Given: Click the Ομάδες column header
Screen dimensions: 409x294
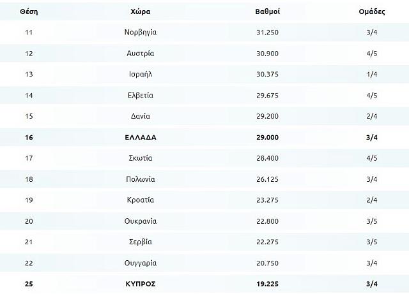Looking at the screenshot, I should pyautogui.click(x=373, y=11).
